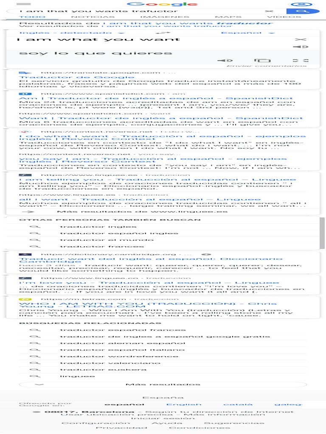Listen to the Spanish translation 'soy lo que quieres'

(225, 60)
